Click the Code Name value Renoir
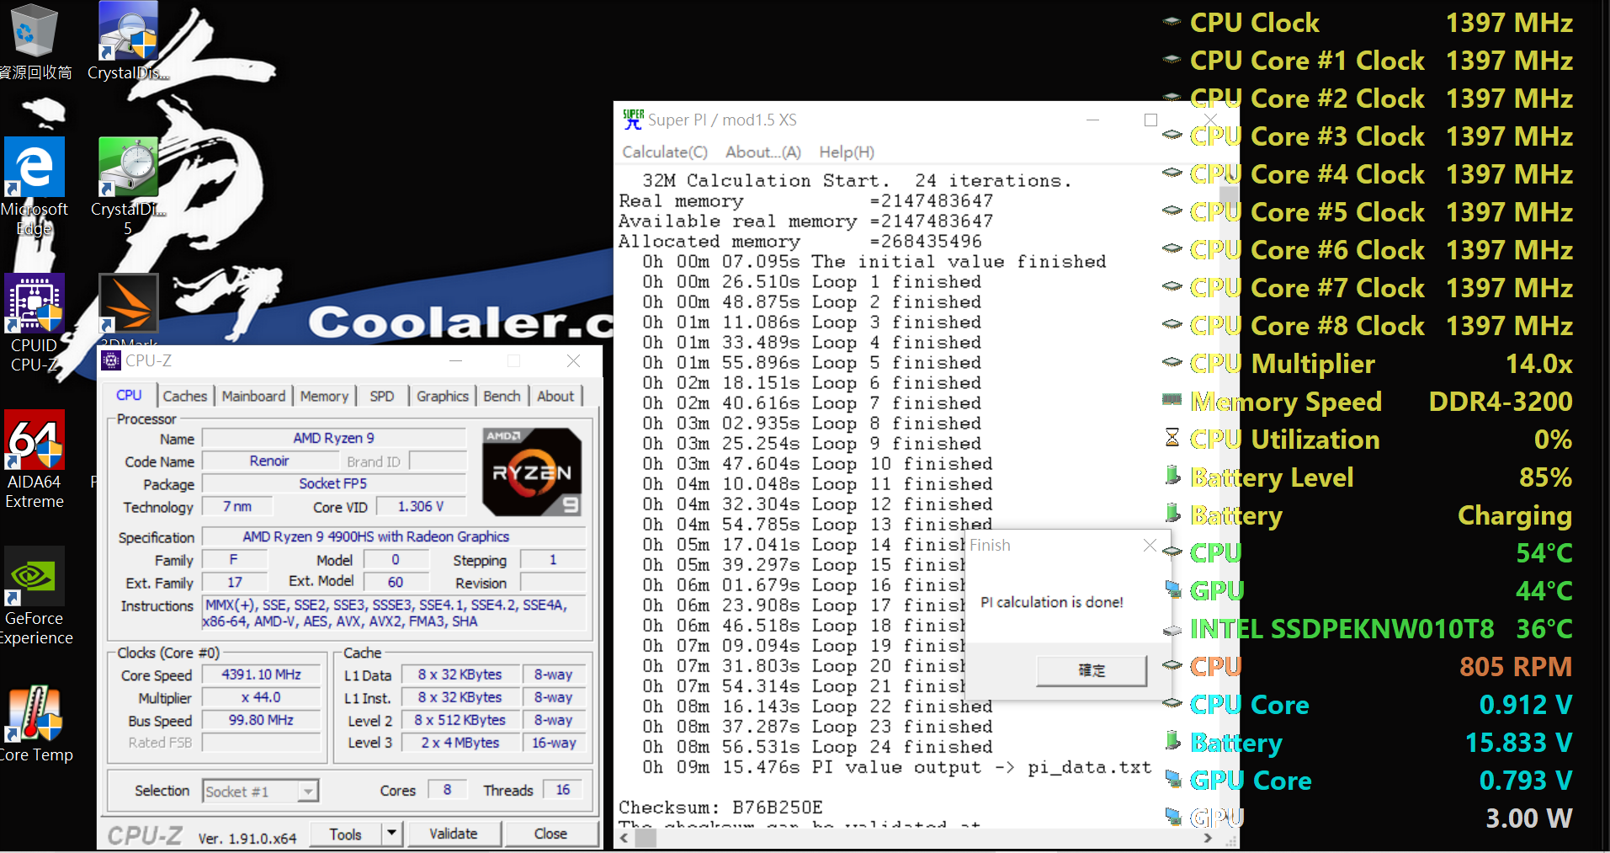This screenshot has height=853, width=1610. pos(269,461)
